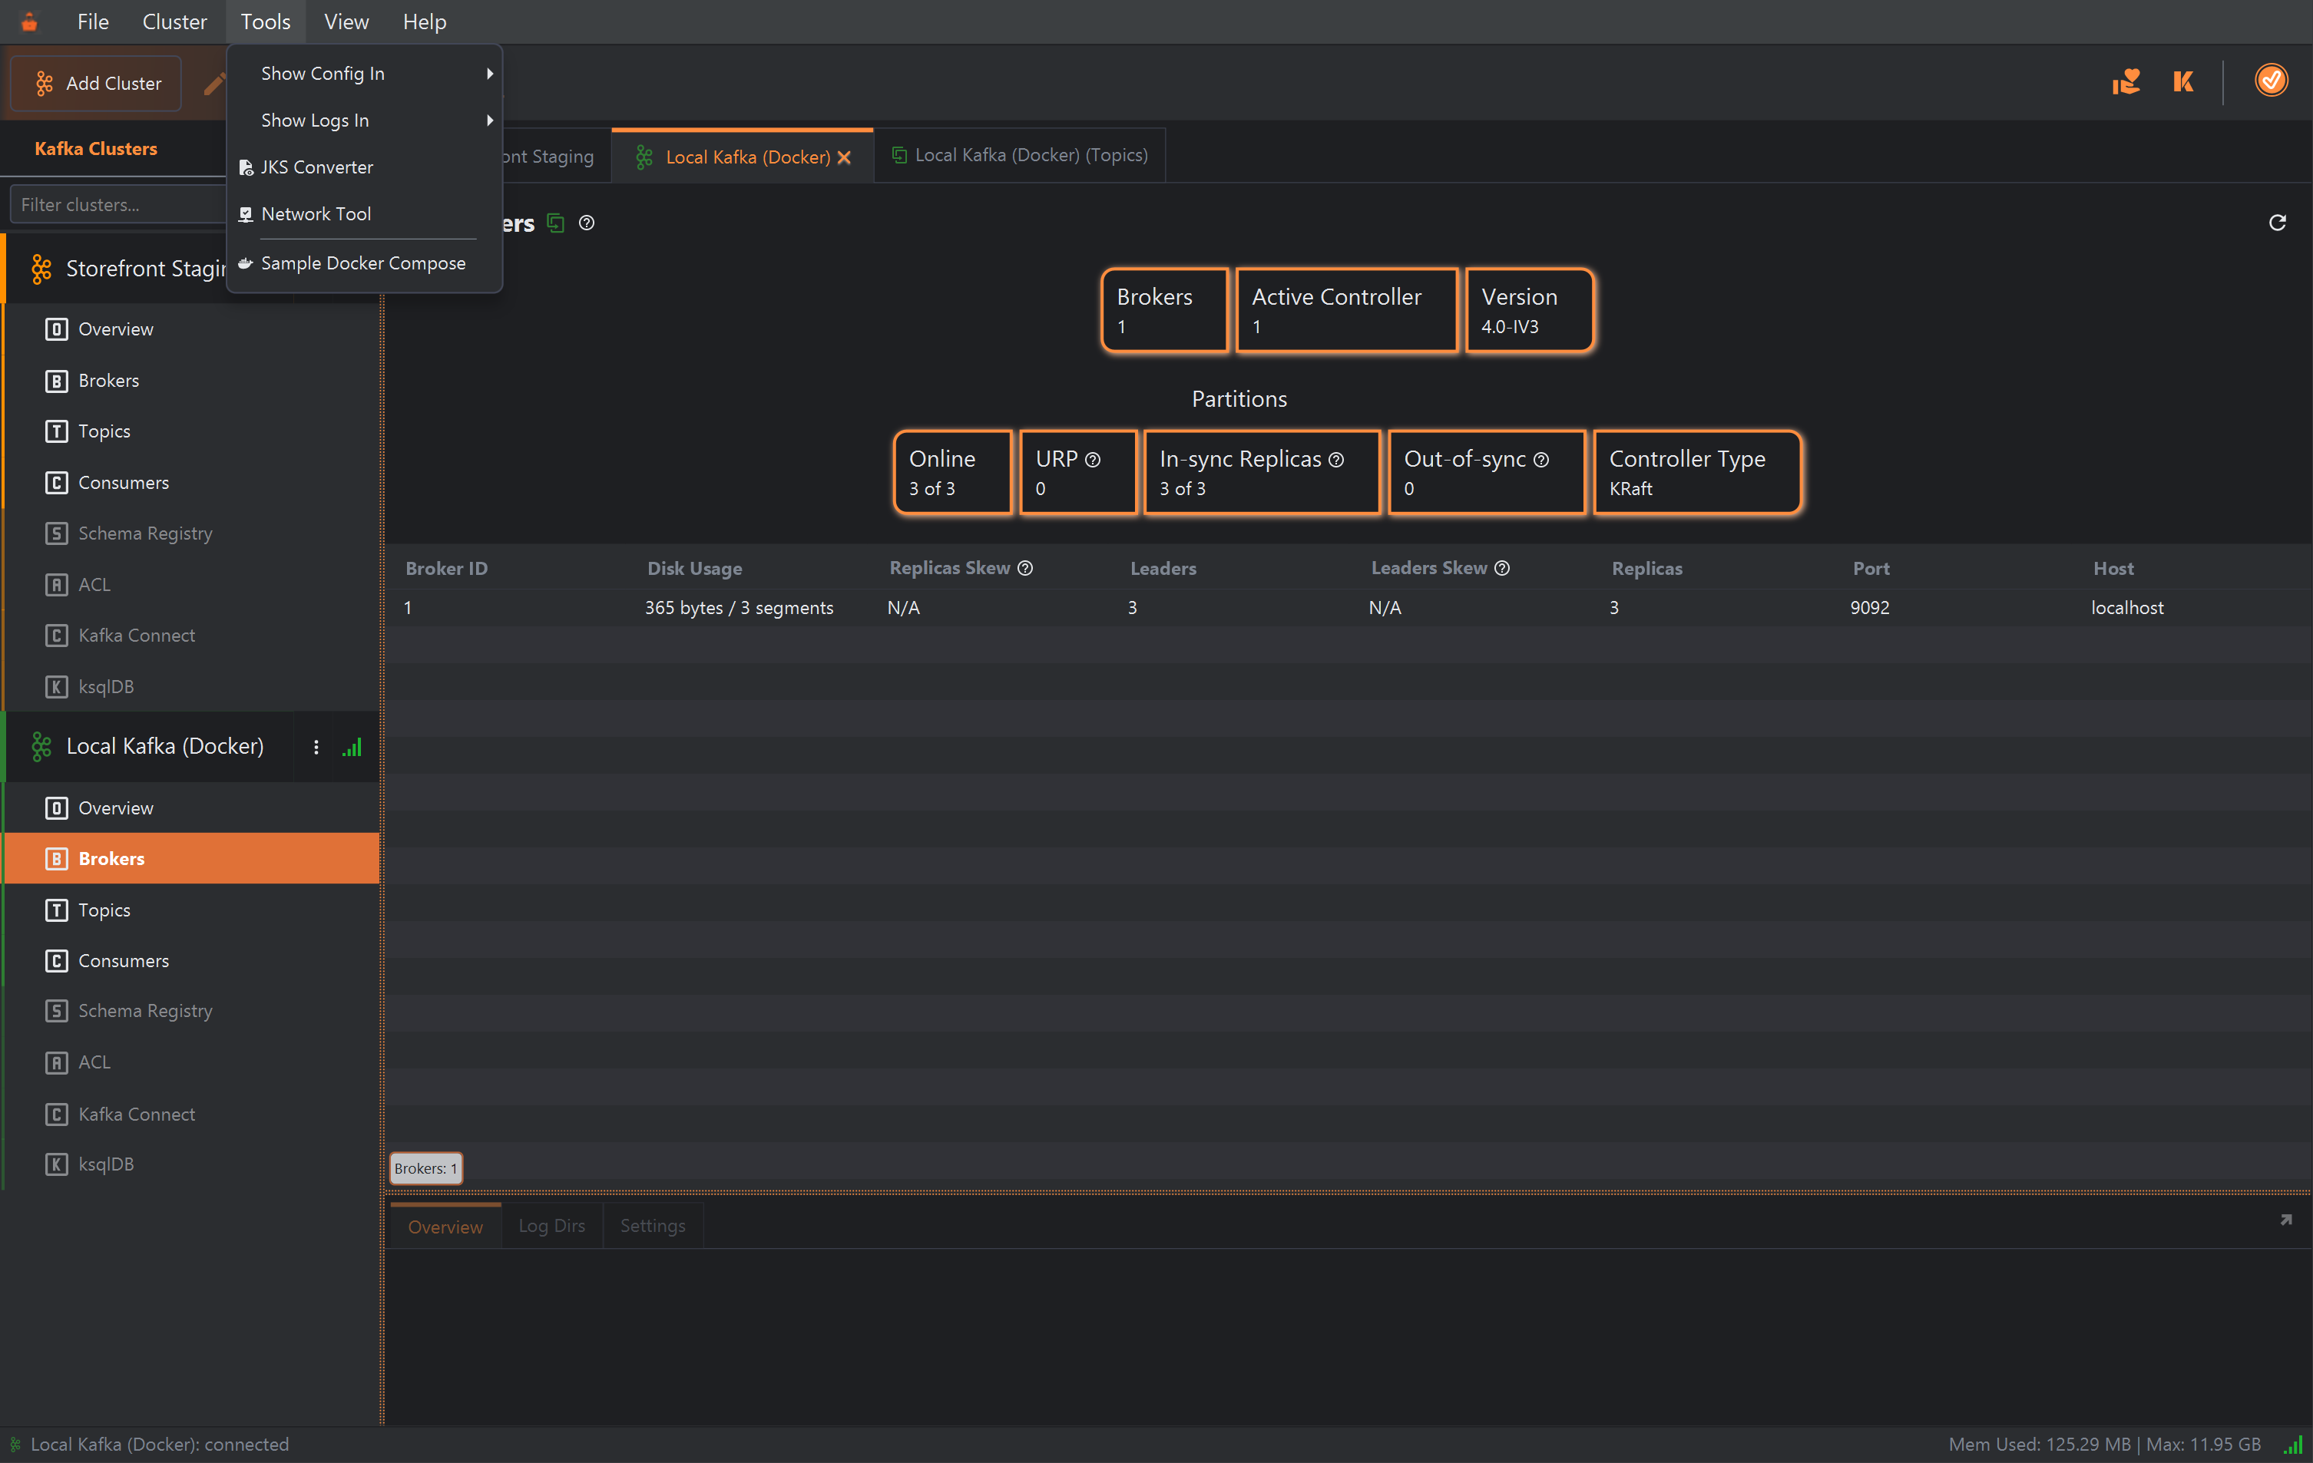Click the In-sync Replicas help icon
The width and height of the screenshot is (2313, 1463).
coord(1336,460)
